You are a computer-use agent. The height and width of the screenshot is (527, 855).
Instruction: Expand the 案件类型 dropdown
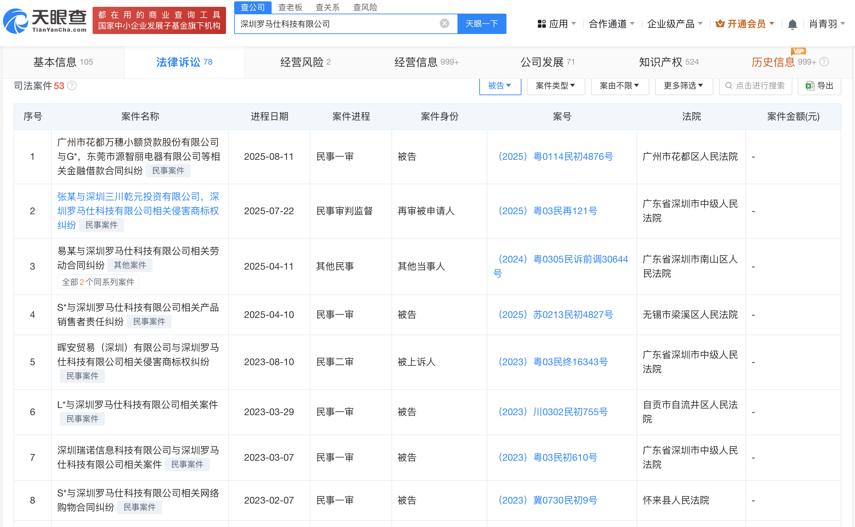[555, 86]
